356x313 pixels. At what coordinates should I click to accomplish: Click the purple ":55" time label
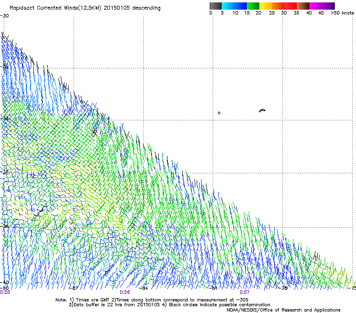[5, 292]
